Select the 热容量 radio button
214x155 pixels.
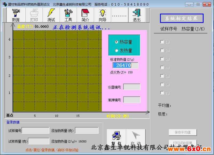click(116, 42)
